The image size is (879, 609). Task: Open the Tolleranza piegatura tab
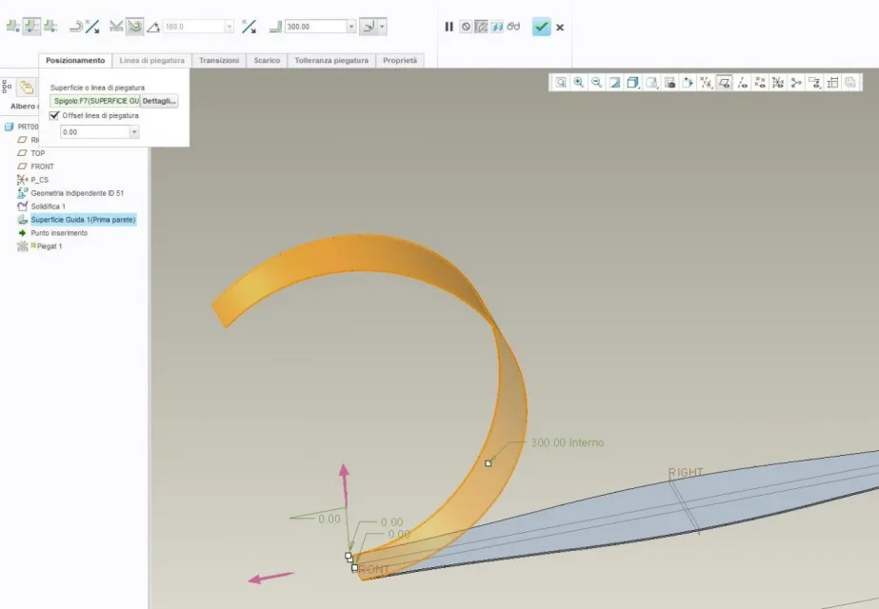coord(330,60)
